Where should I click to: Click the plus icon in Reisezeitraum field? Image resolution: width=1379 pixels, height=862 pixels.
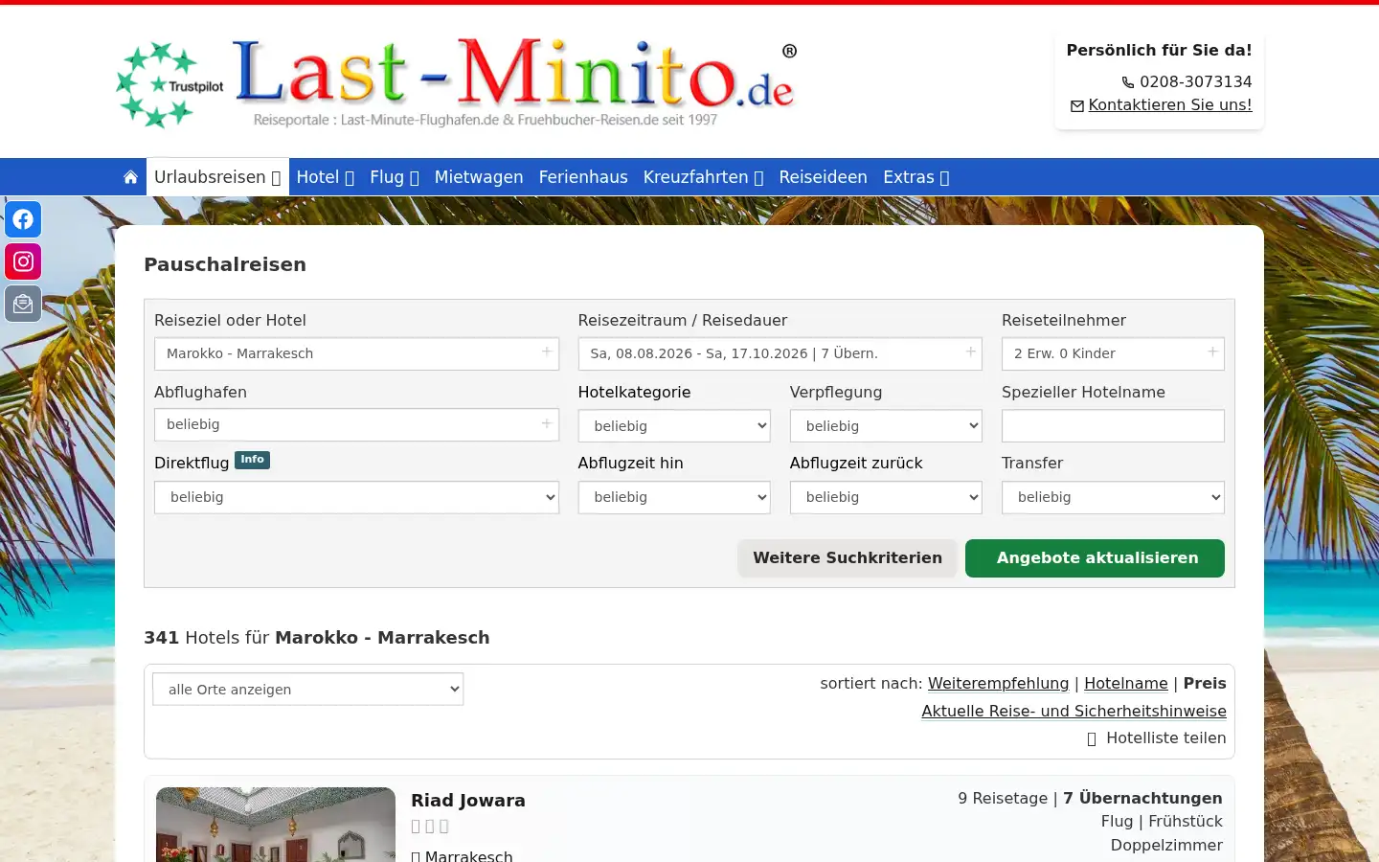[970, 352]
